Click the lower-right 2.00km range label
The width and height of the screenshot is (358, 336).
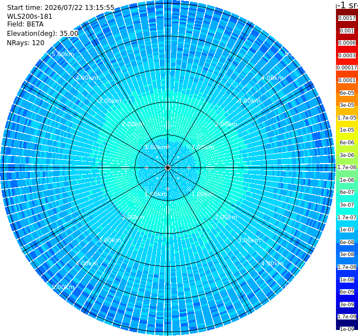[226, 217]
